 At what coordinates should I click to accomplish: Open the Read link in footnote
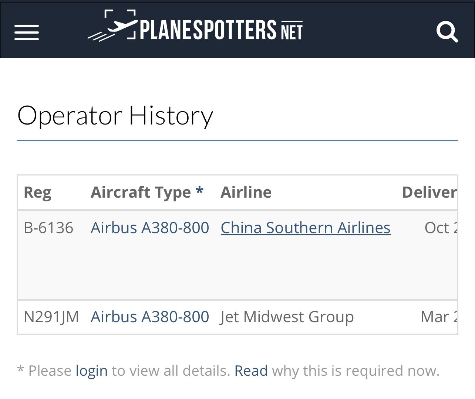pyautogui.click(x=251, y=371)
